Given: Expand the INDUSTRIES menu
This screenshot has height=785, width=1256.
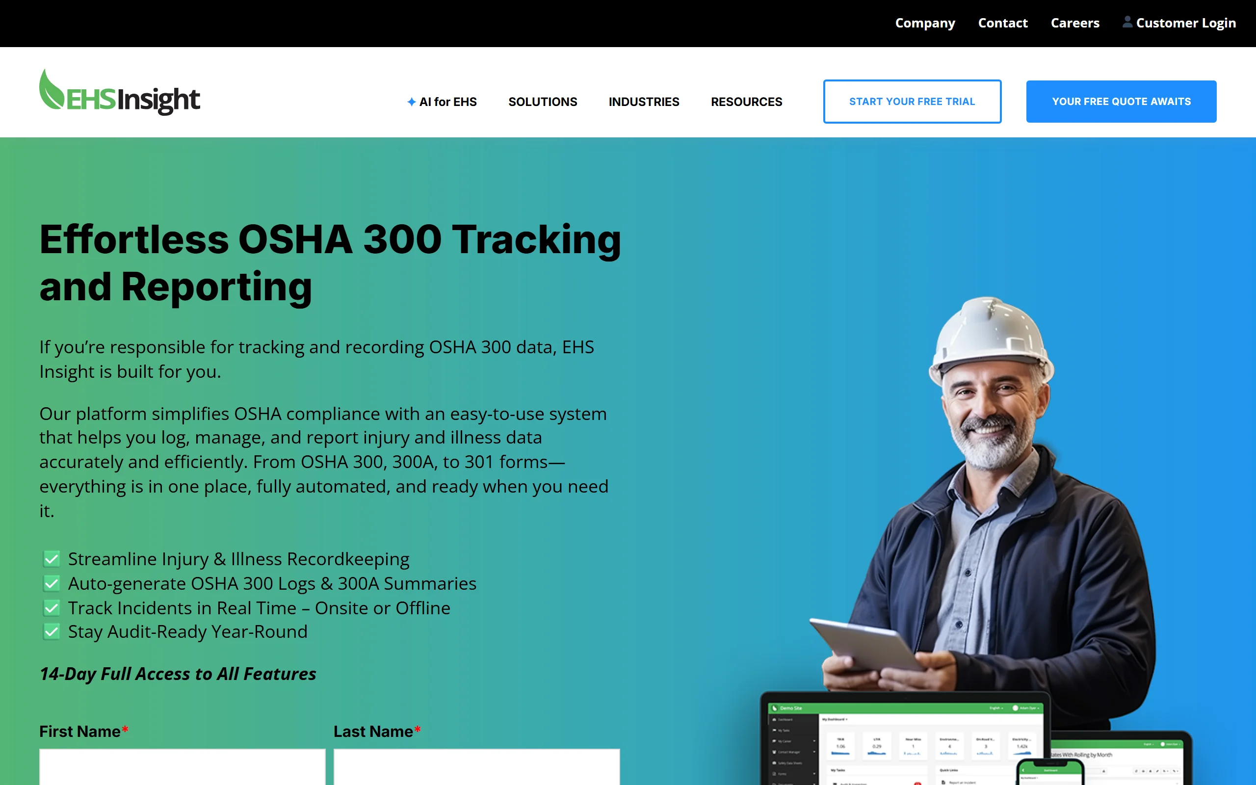Looking at the screenshot, I should (x=644, y=102).
